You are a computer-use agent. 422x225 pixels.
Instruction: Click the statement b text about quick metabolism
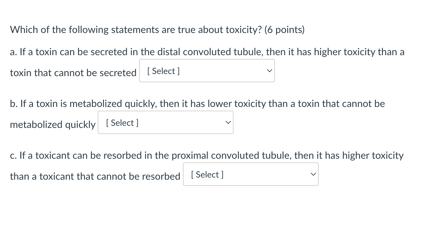coord(197,104)
